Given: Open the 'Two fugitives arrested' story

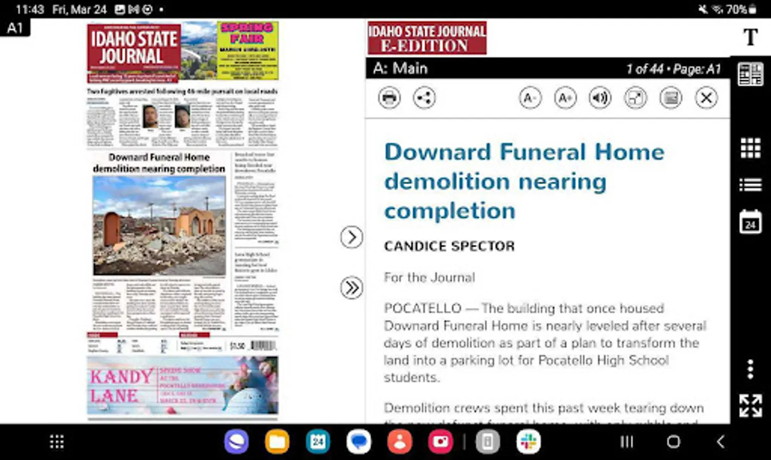Looking at the screenshot, I should 182,91.
